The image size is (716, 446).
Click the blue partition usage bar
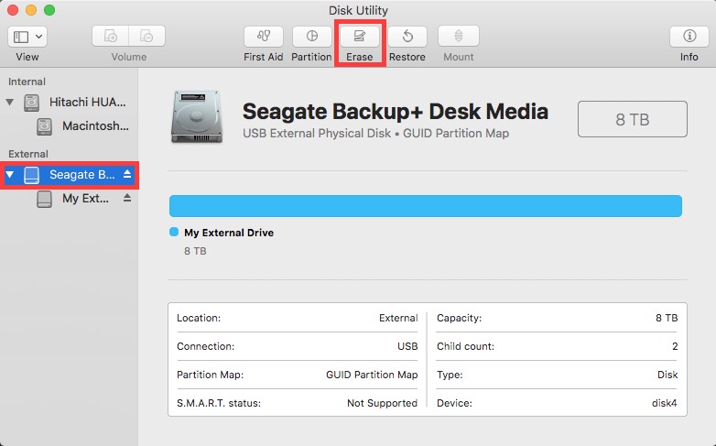[x=426, y=206]
